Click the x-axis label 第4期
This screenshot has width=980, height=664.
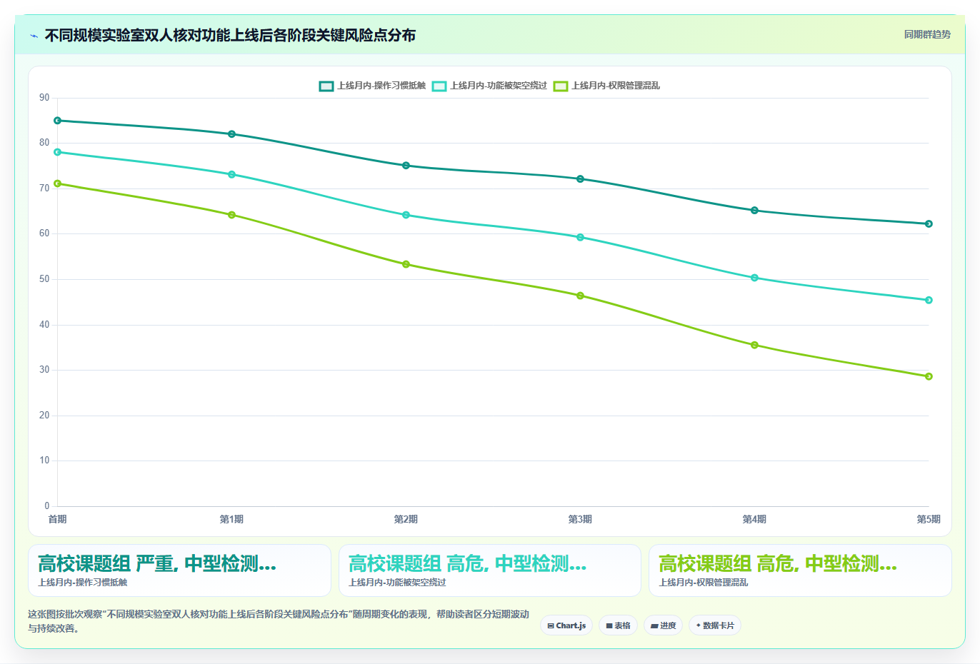tap(754, 519)
